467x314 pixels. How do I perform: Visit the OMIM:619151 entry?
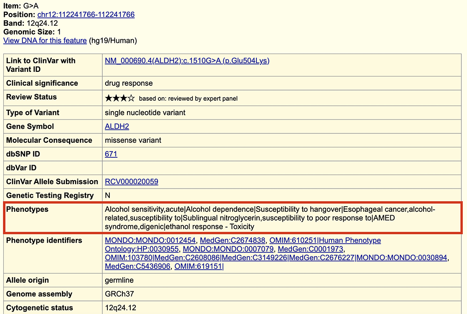[198, 266]
